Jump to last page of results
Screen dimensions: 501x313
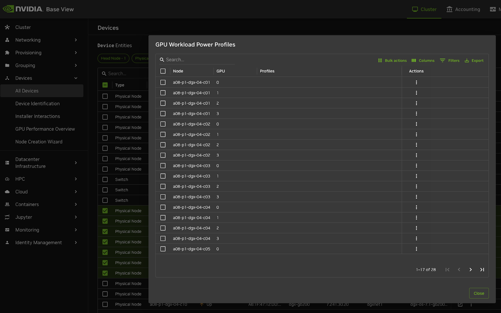tap(482, 270)
